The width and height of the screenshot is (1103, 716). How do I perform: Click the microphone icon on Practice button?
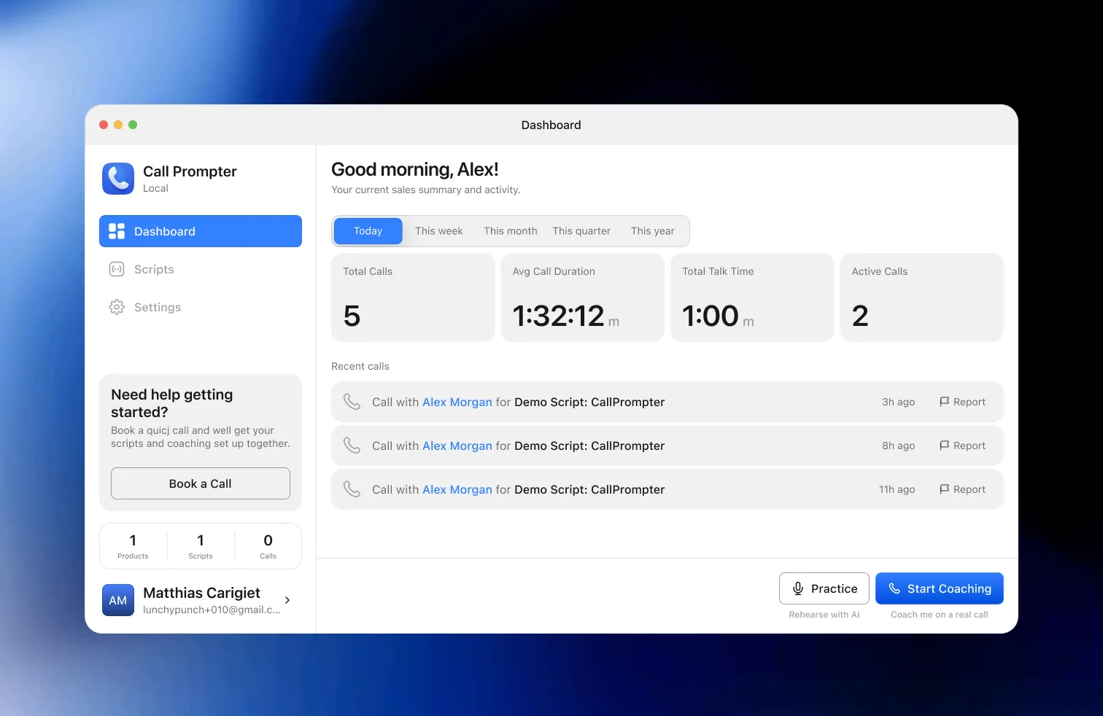point(798,588)
